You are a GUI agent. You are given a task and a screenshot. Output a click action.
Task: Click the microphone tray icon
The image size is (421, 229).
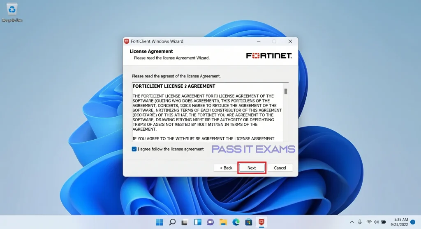(x=360, y=222)
